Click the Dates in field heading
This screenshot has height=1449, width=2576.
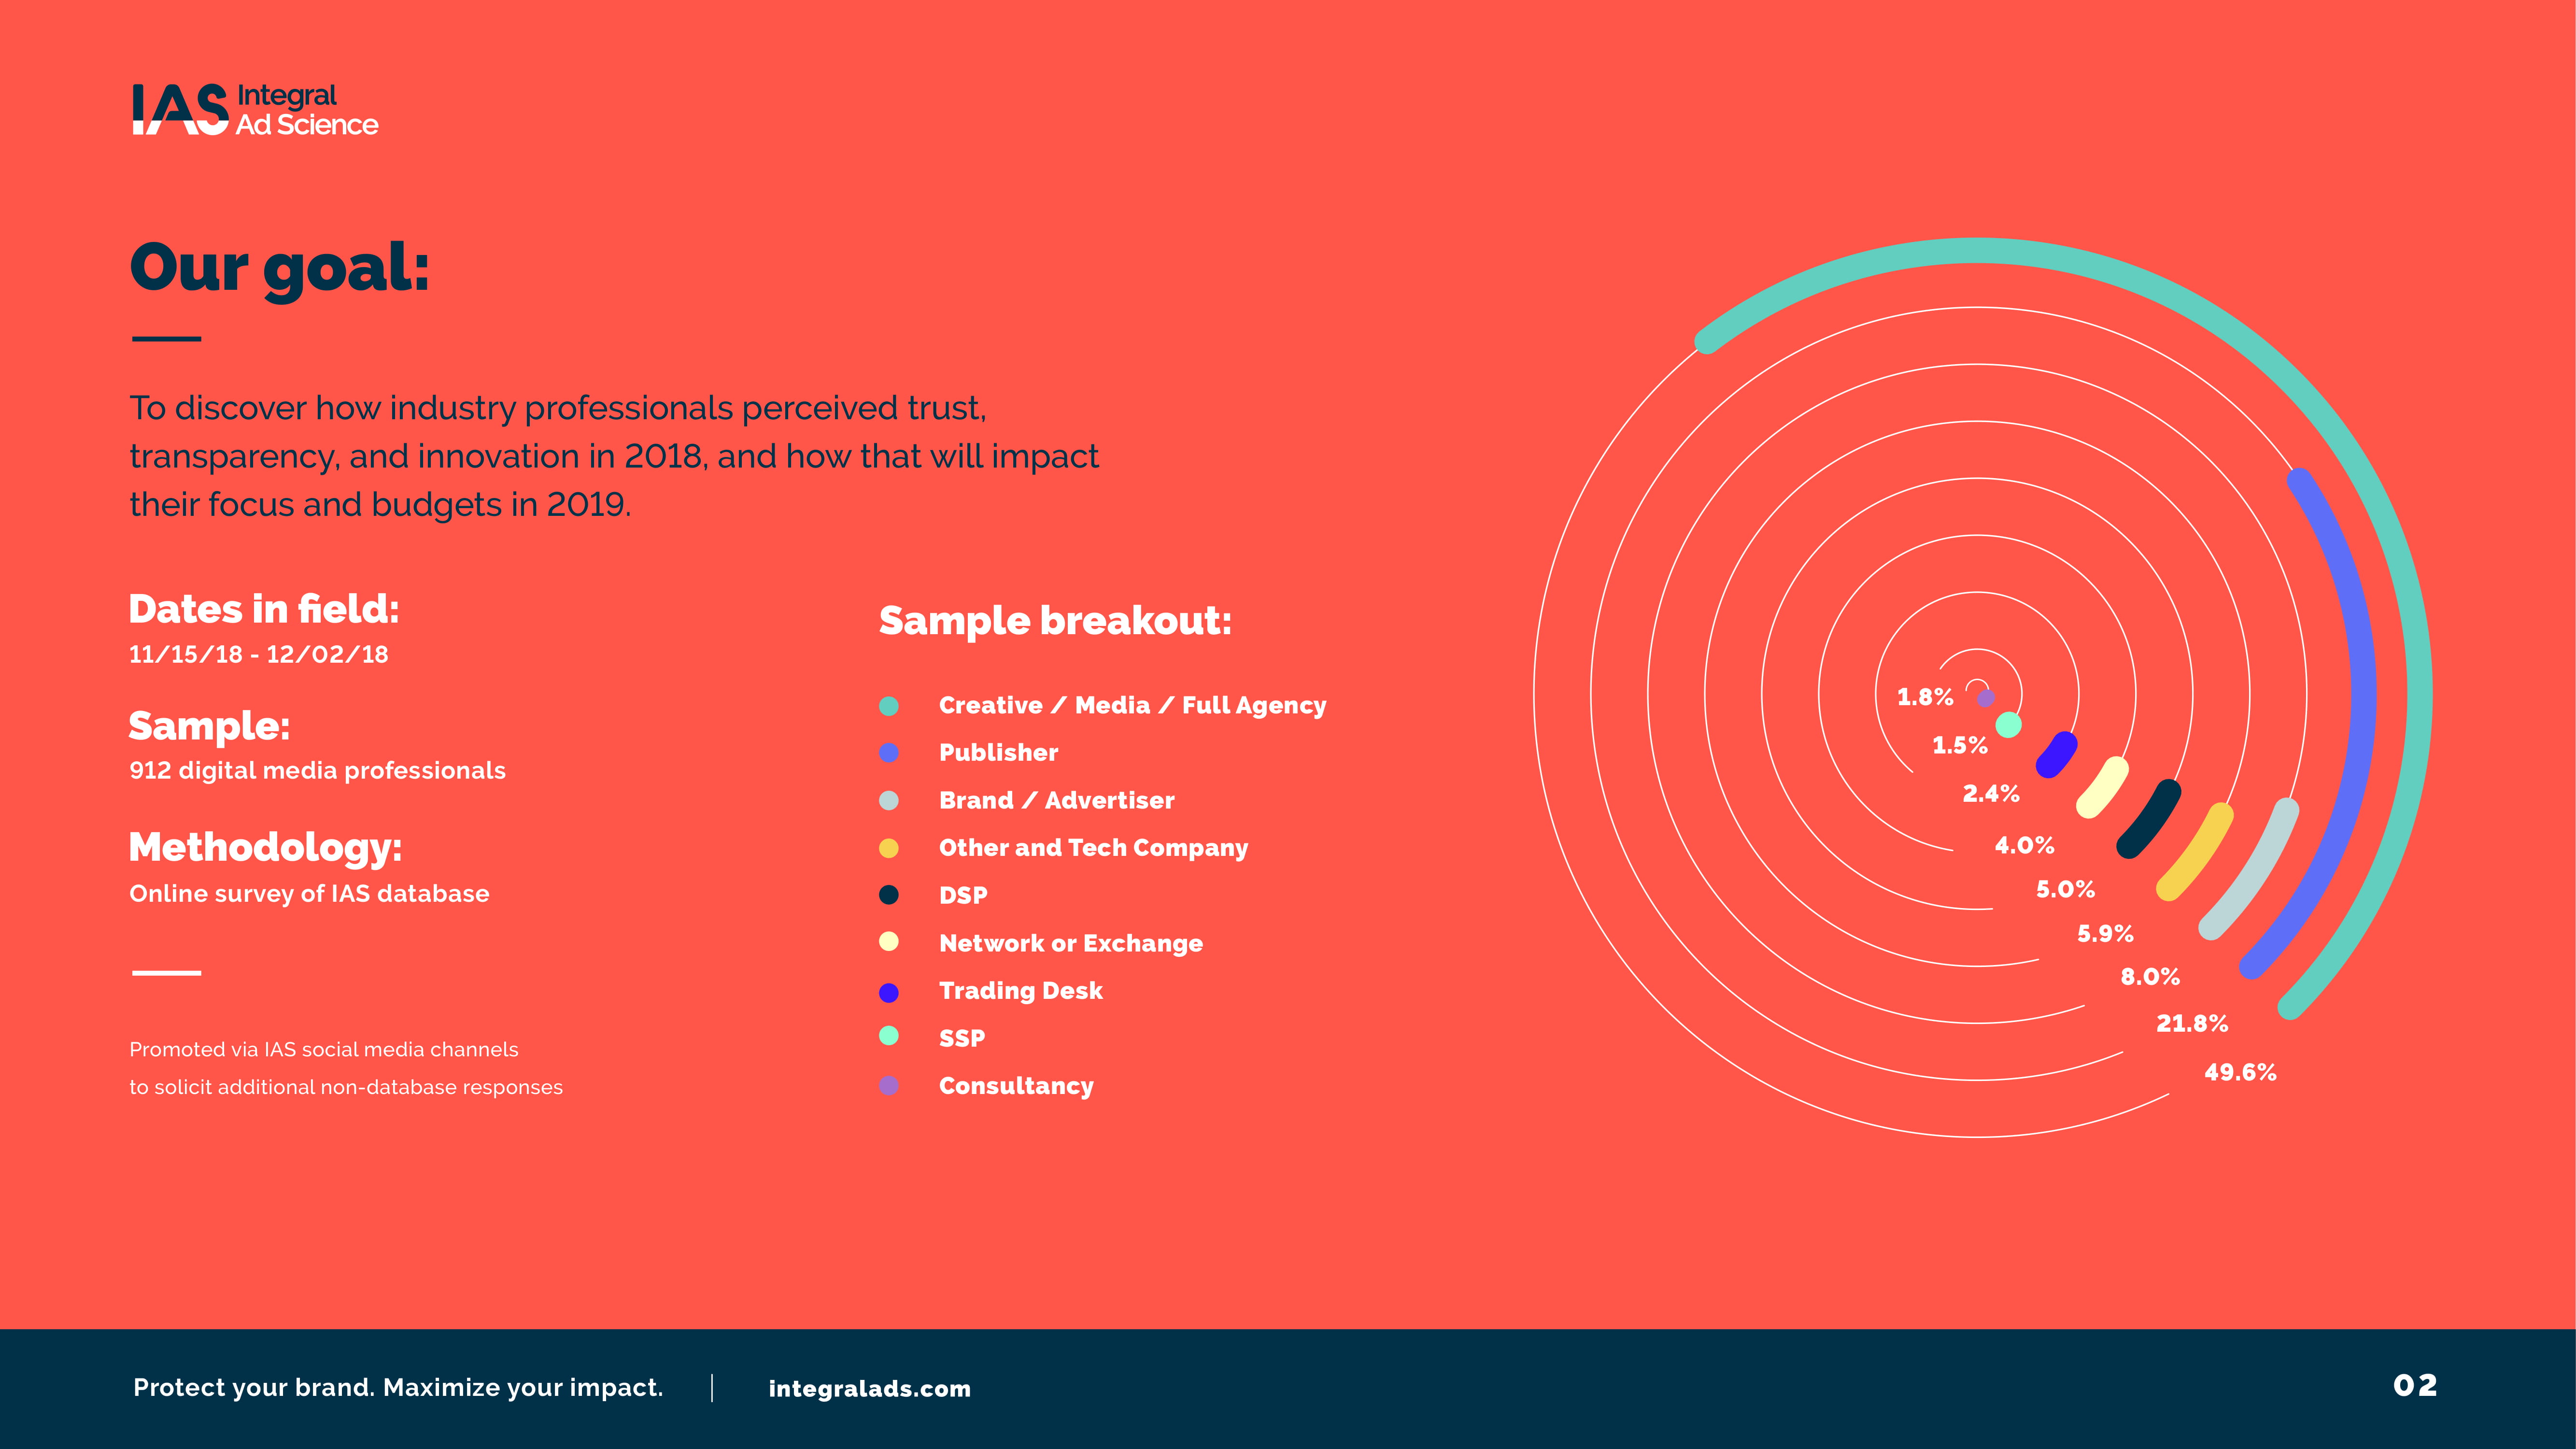(x=264, y=609)
